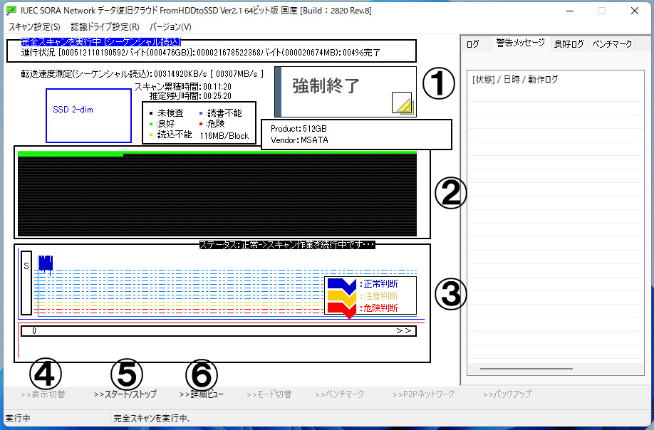654x430 pixels.
Task: Click the >> arrows on the position bar
Action: point(403,331)
